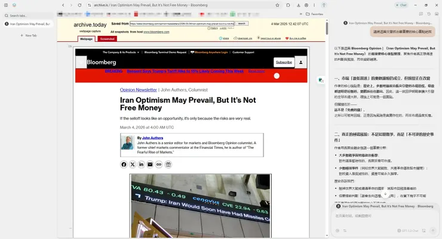
Task: Click Read More on the breaking banner
Action: point(256,71)
